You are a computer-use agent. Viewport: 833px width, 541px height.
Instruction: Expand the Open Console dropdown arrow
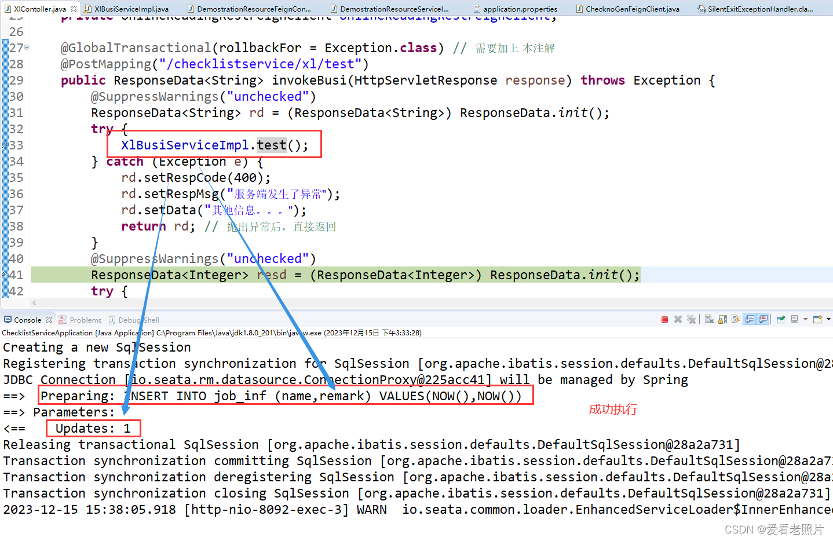(x=829, y=319)
